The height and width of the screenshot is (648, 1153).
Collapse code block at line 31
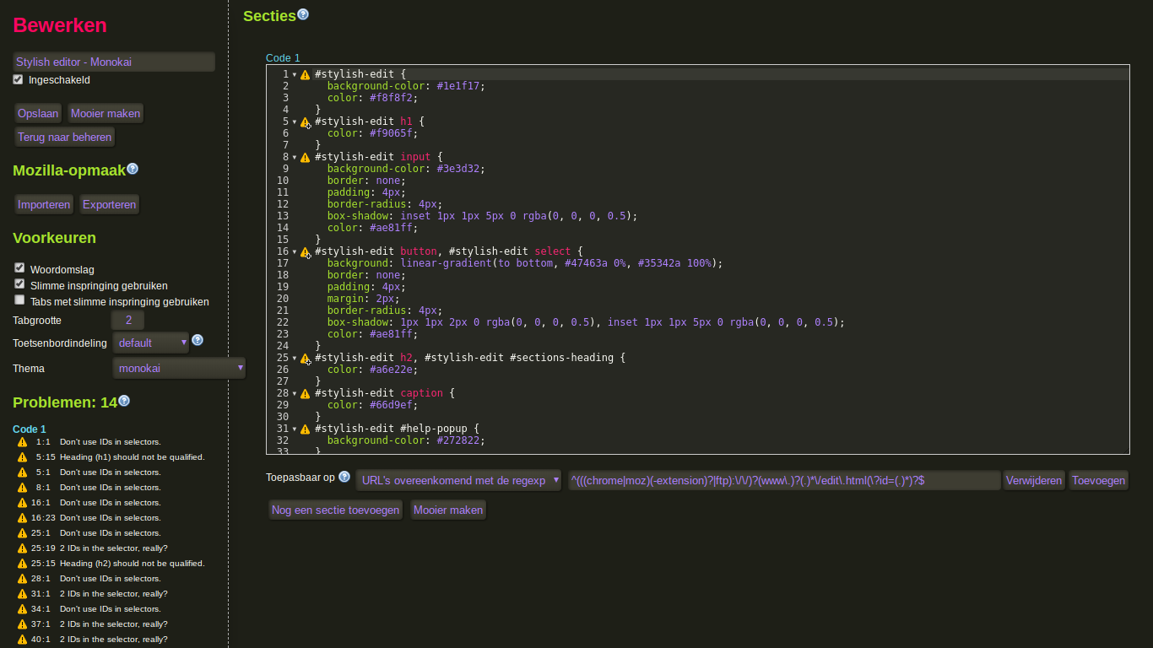(295, 429)
